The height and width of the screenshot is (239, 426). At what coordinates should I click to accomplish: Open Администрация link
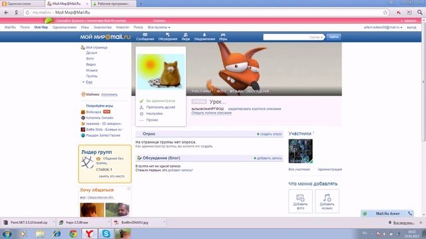coord(330,169)
